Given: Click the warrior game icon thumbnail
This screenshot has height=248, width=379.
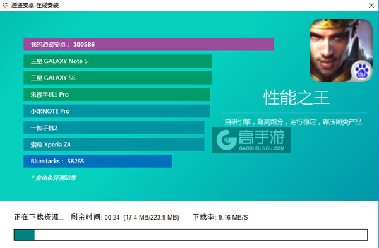Looking at the screenshot, I should (341, 50).
